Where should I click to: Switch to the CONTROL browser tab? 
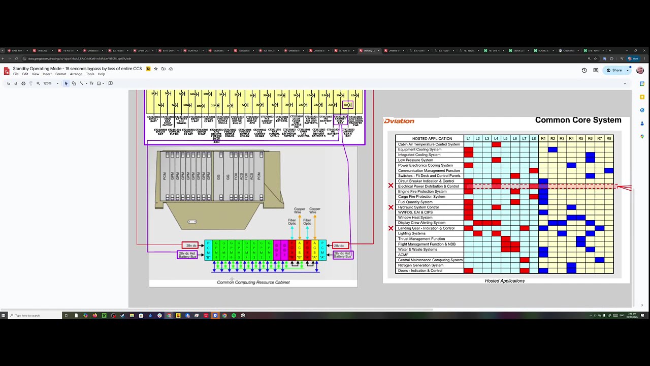click(x=193, y=51)
